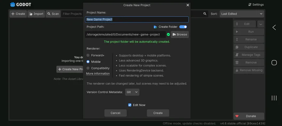Click the search magnifier icon
This screenshot has height=126, width=282.
click(x=205, y=14)
